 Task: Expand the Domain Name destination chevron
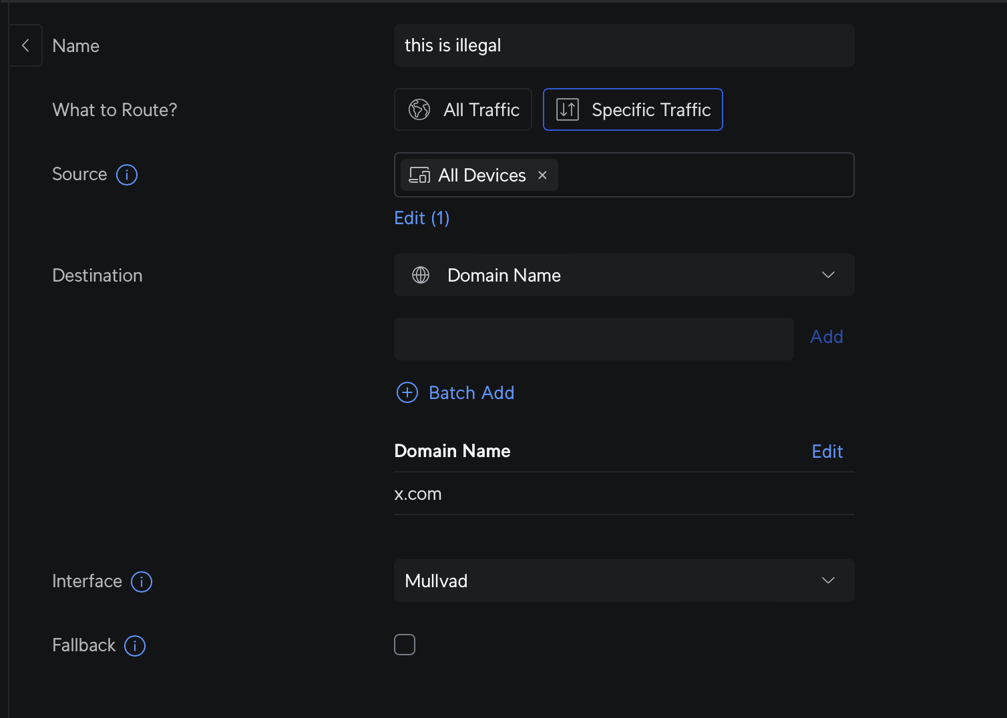pos(828,275)
